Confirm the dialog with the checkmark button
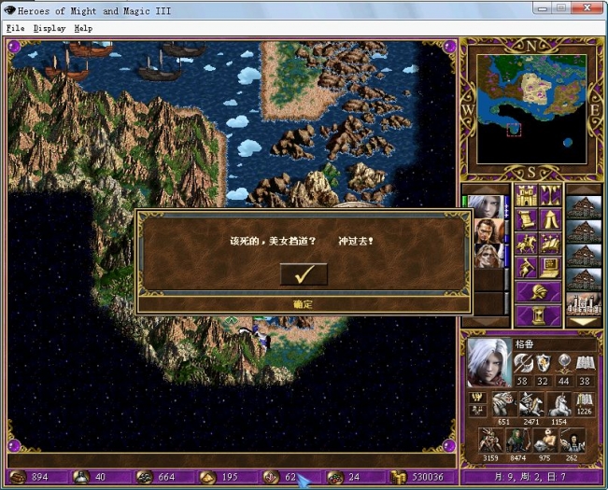This screenshot has height=490, width=608. tap(304, 274)
